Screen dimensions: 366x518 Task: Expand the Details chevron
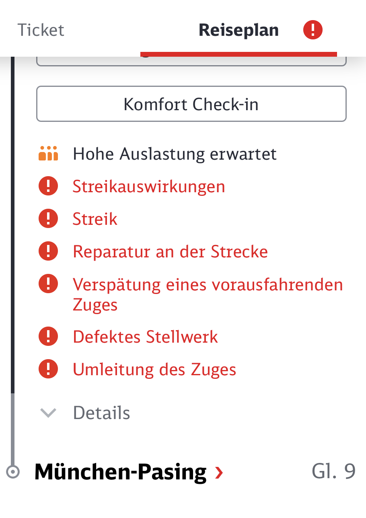coord(48,413)
